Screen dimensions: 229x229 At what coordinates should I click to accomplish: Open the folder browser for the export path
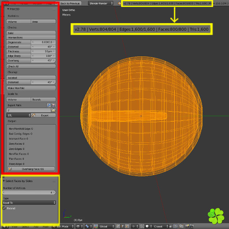click(x=53, y=110)
